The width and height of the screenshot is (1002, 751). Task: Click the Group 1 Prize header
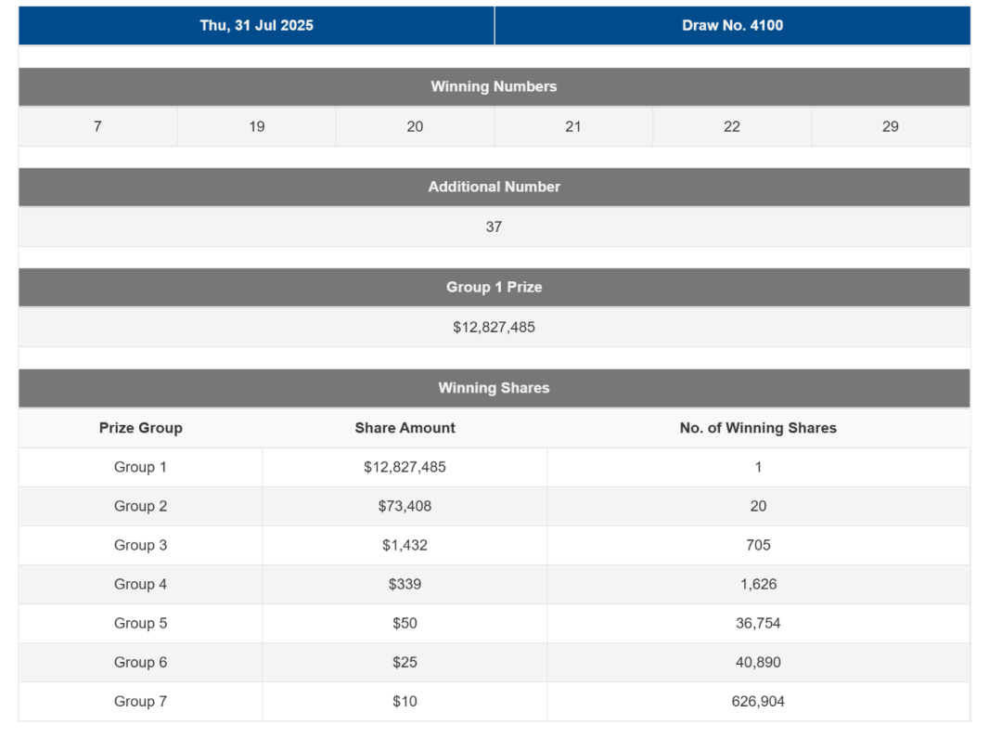click(x=494, y=288)
